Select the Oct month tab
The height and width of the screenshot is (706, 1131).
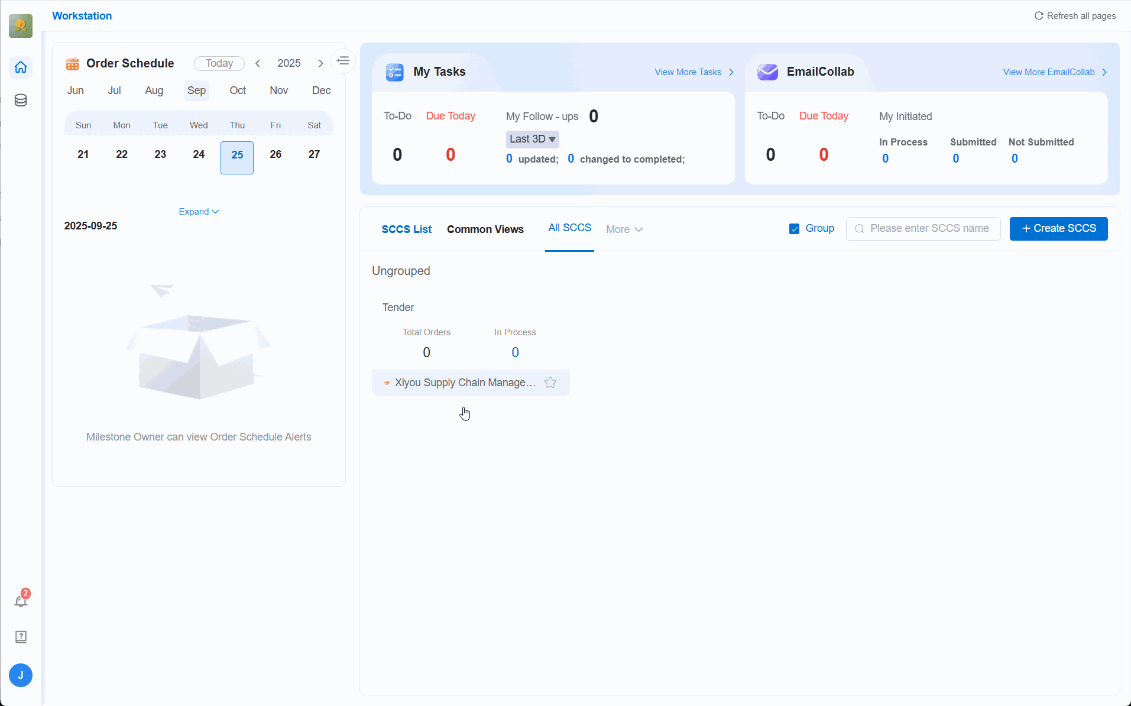coord(238,90)
